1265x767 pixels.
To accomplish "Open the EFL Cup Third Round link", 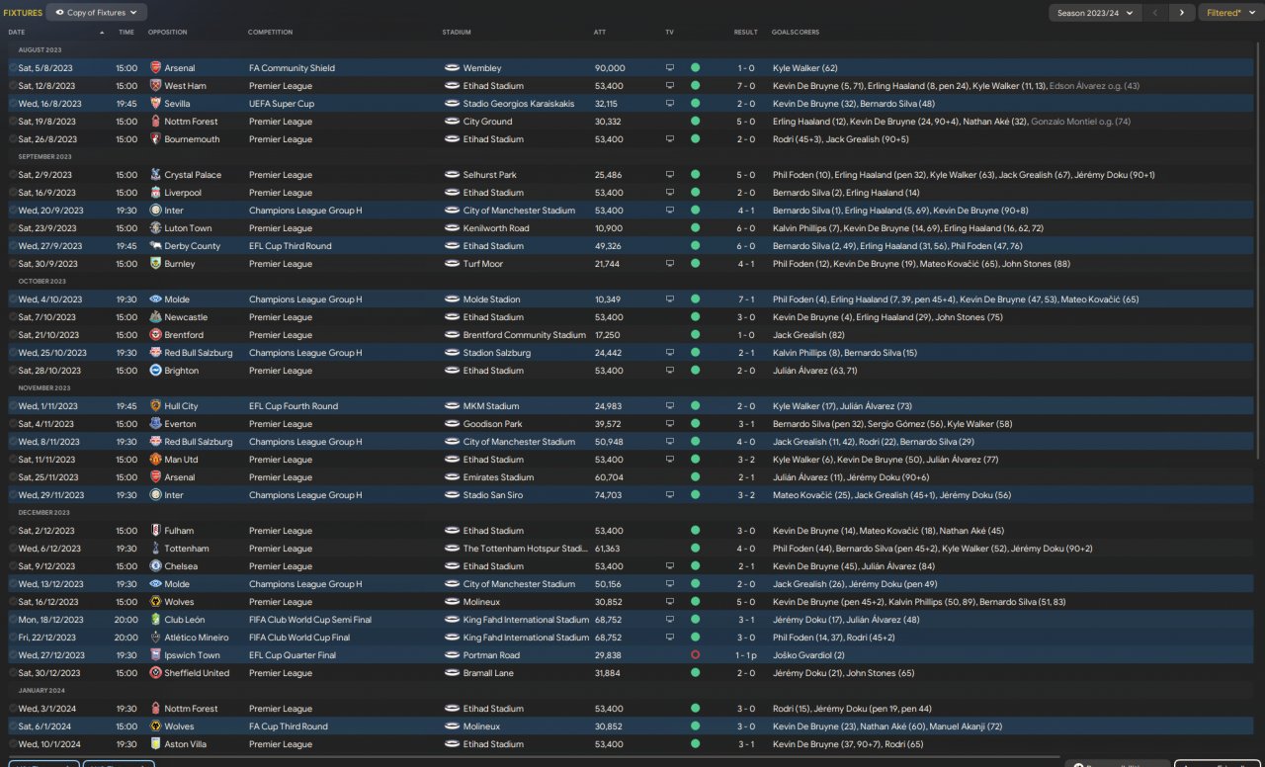I will click(289, 246).
